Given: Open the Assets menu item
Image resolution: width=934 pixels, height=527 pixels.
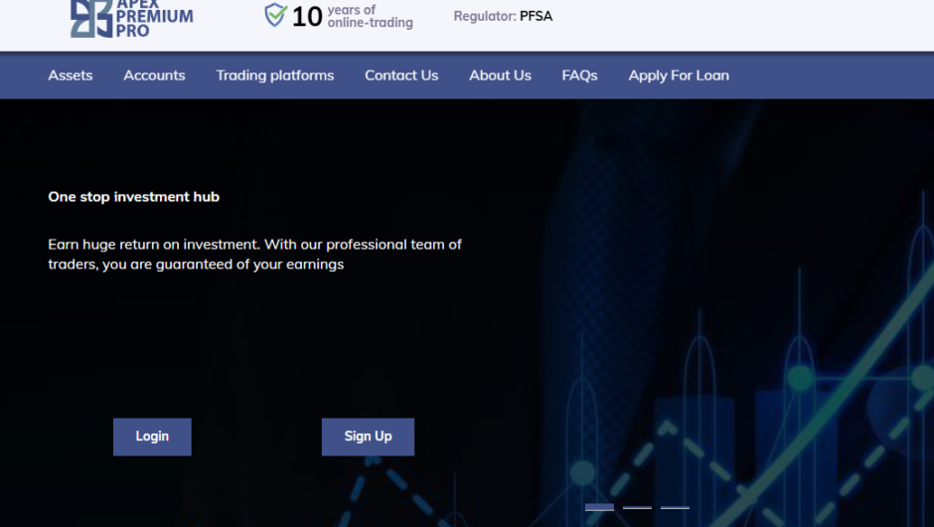Looking at the screenshot, I should 71,76.
